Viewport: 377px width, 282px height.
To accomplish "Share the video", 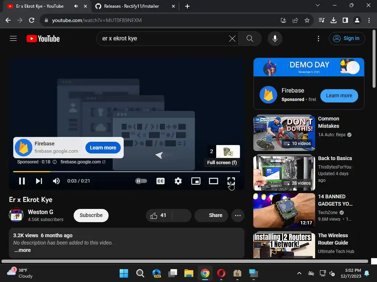I will (x=211, y=215).
